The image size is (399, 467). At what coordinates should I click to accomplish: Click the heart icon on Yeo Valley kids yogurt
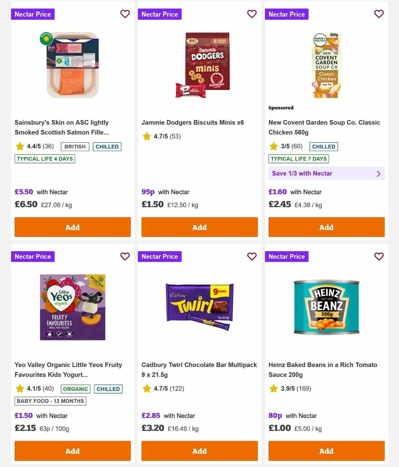[125, 256]
